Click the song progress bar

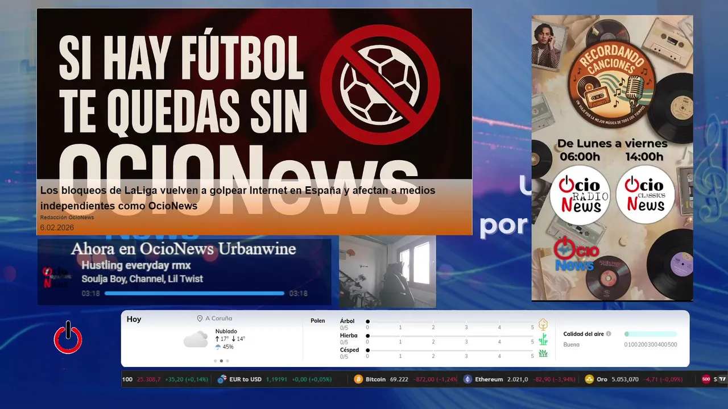pyautogui.click(x=195, y=294)
